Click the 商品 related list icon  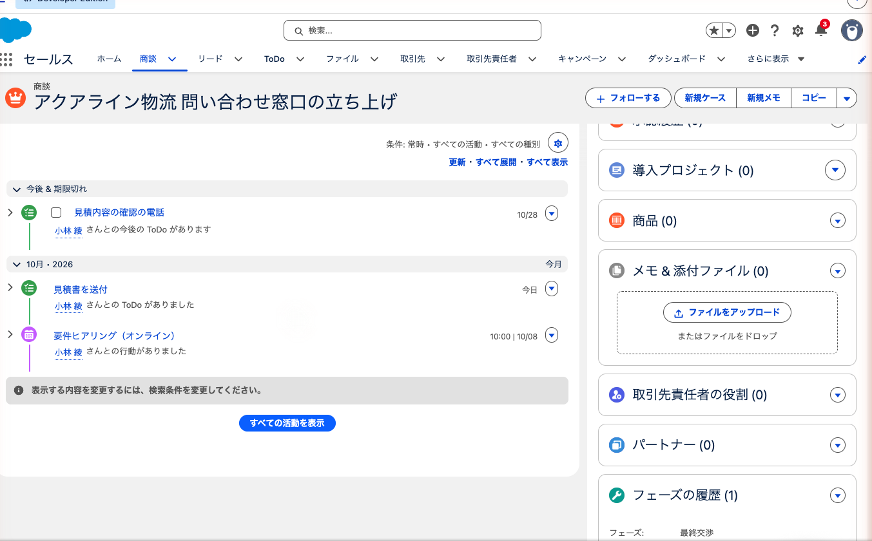click(x=617, y=221)
